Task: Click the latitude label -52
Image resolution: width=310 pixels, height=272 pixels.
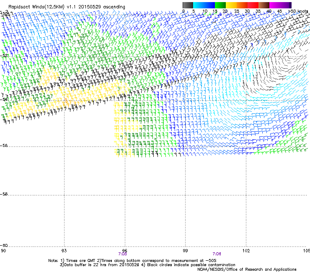Action: click(x=4, y=56)
